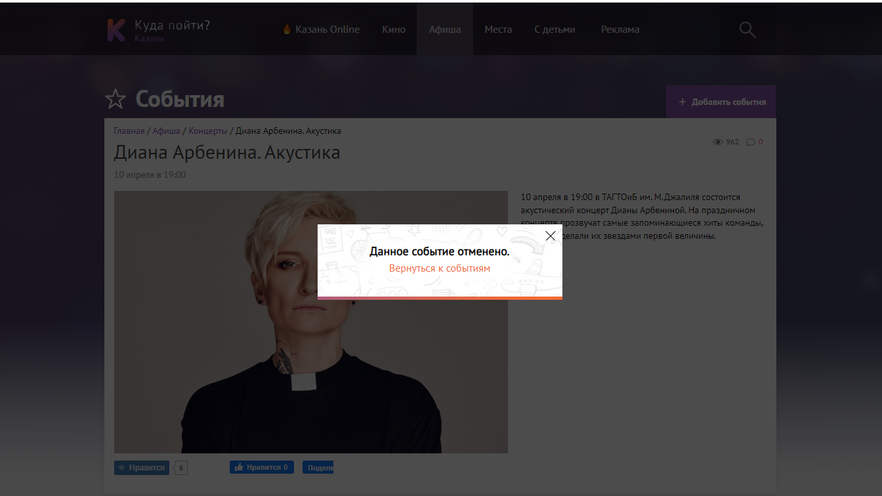Screen dimensions: 882x496
Task: Click the Концерты breadcrumb link
Action: coord(208,131)
